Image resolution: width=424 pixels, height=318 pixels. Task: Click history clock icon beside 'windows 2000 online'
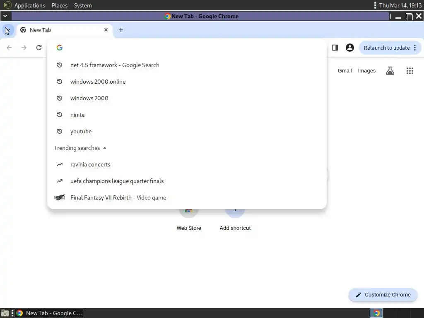(60, 82)
